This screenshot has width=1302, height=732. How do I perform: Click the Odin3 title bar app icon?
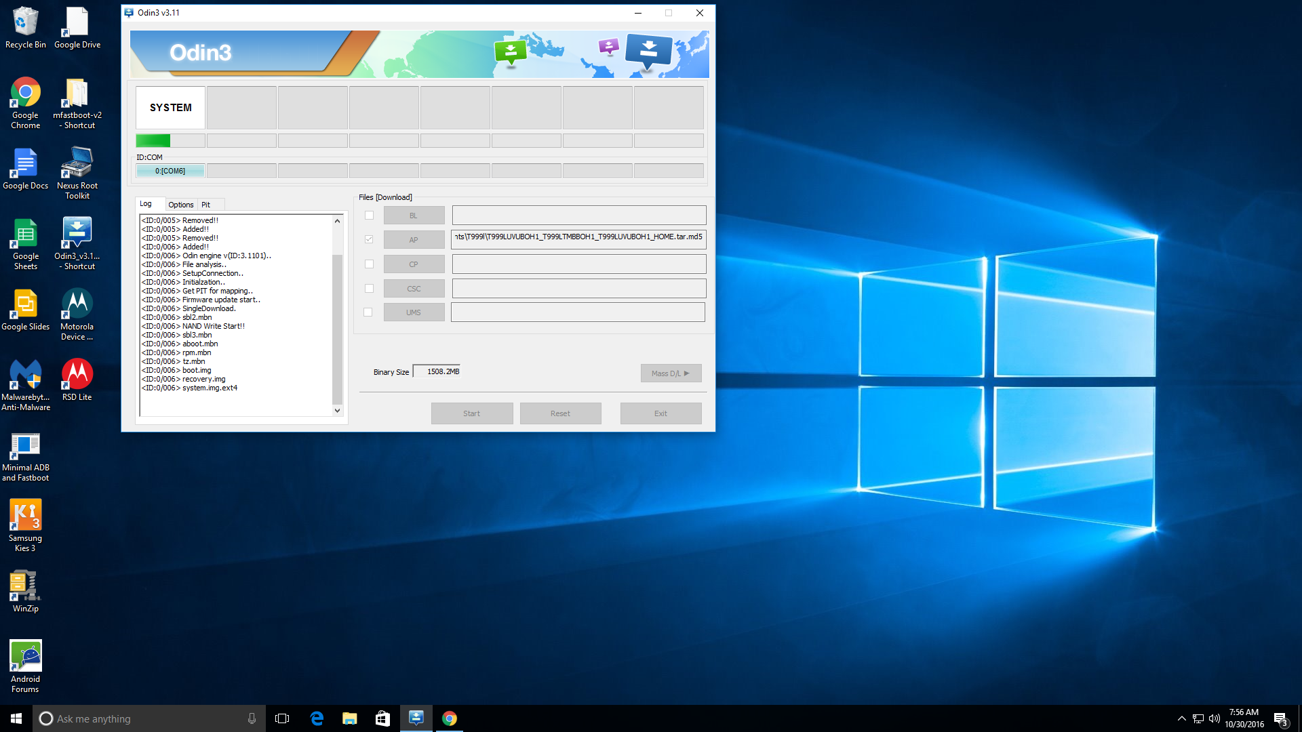[x=129, y=13]
